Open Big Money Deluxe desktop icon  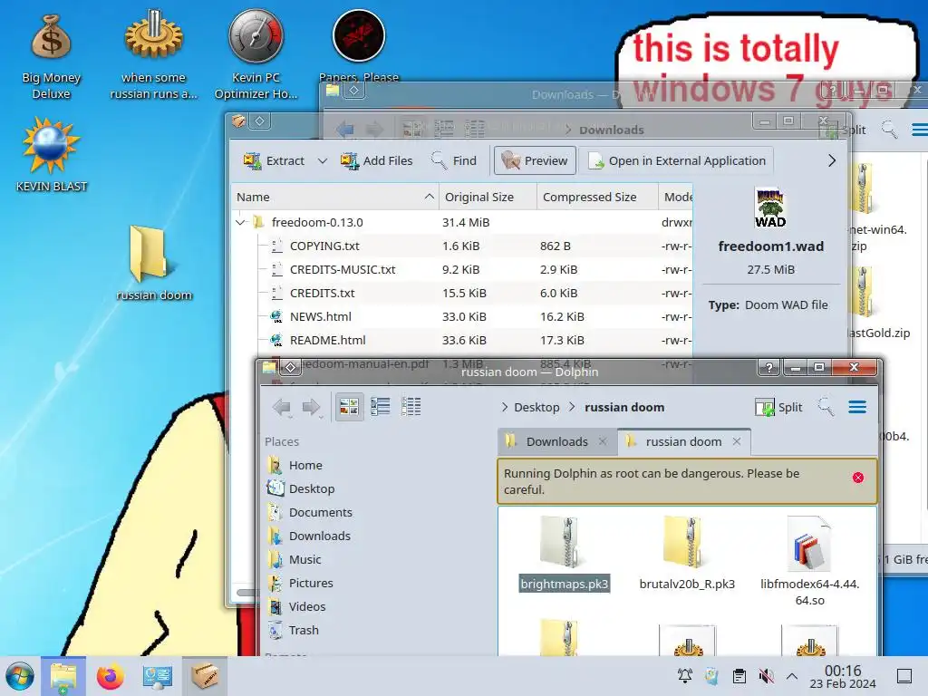pyautogui.click(x=51, y=56)
